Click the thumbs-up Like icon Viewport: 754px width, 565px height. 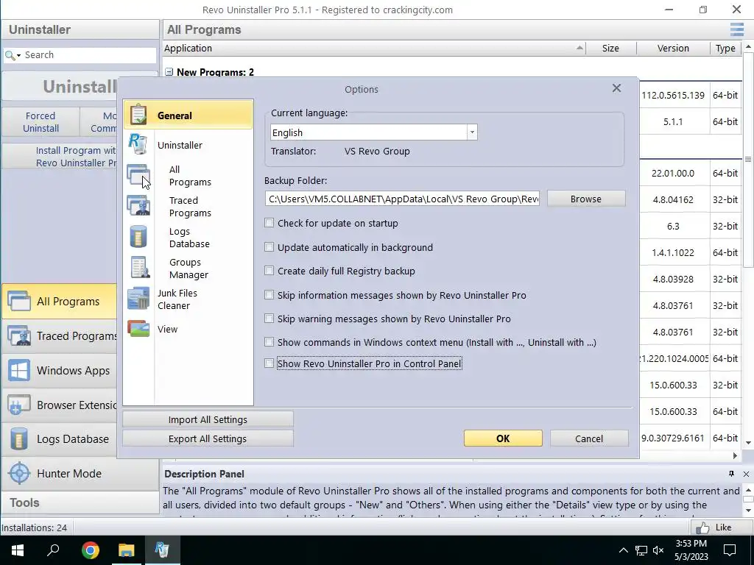click(x=702, y=528)
